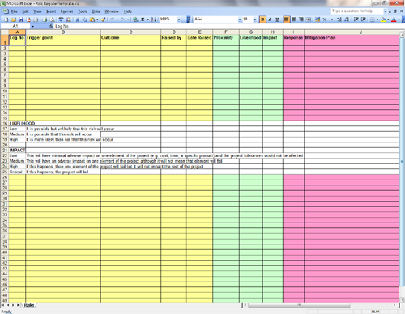405x314 pixels.
Task: Click the horizontal scrollbar thumb
Action: (299, 305)
